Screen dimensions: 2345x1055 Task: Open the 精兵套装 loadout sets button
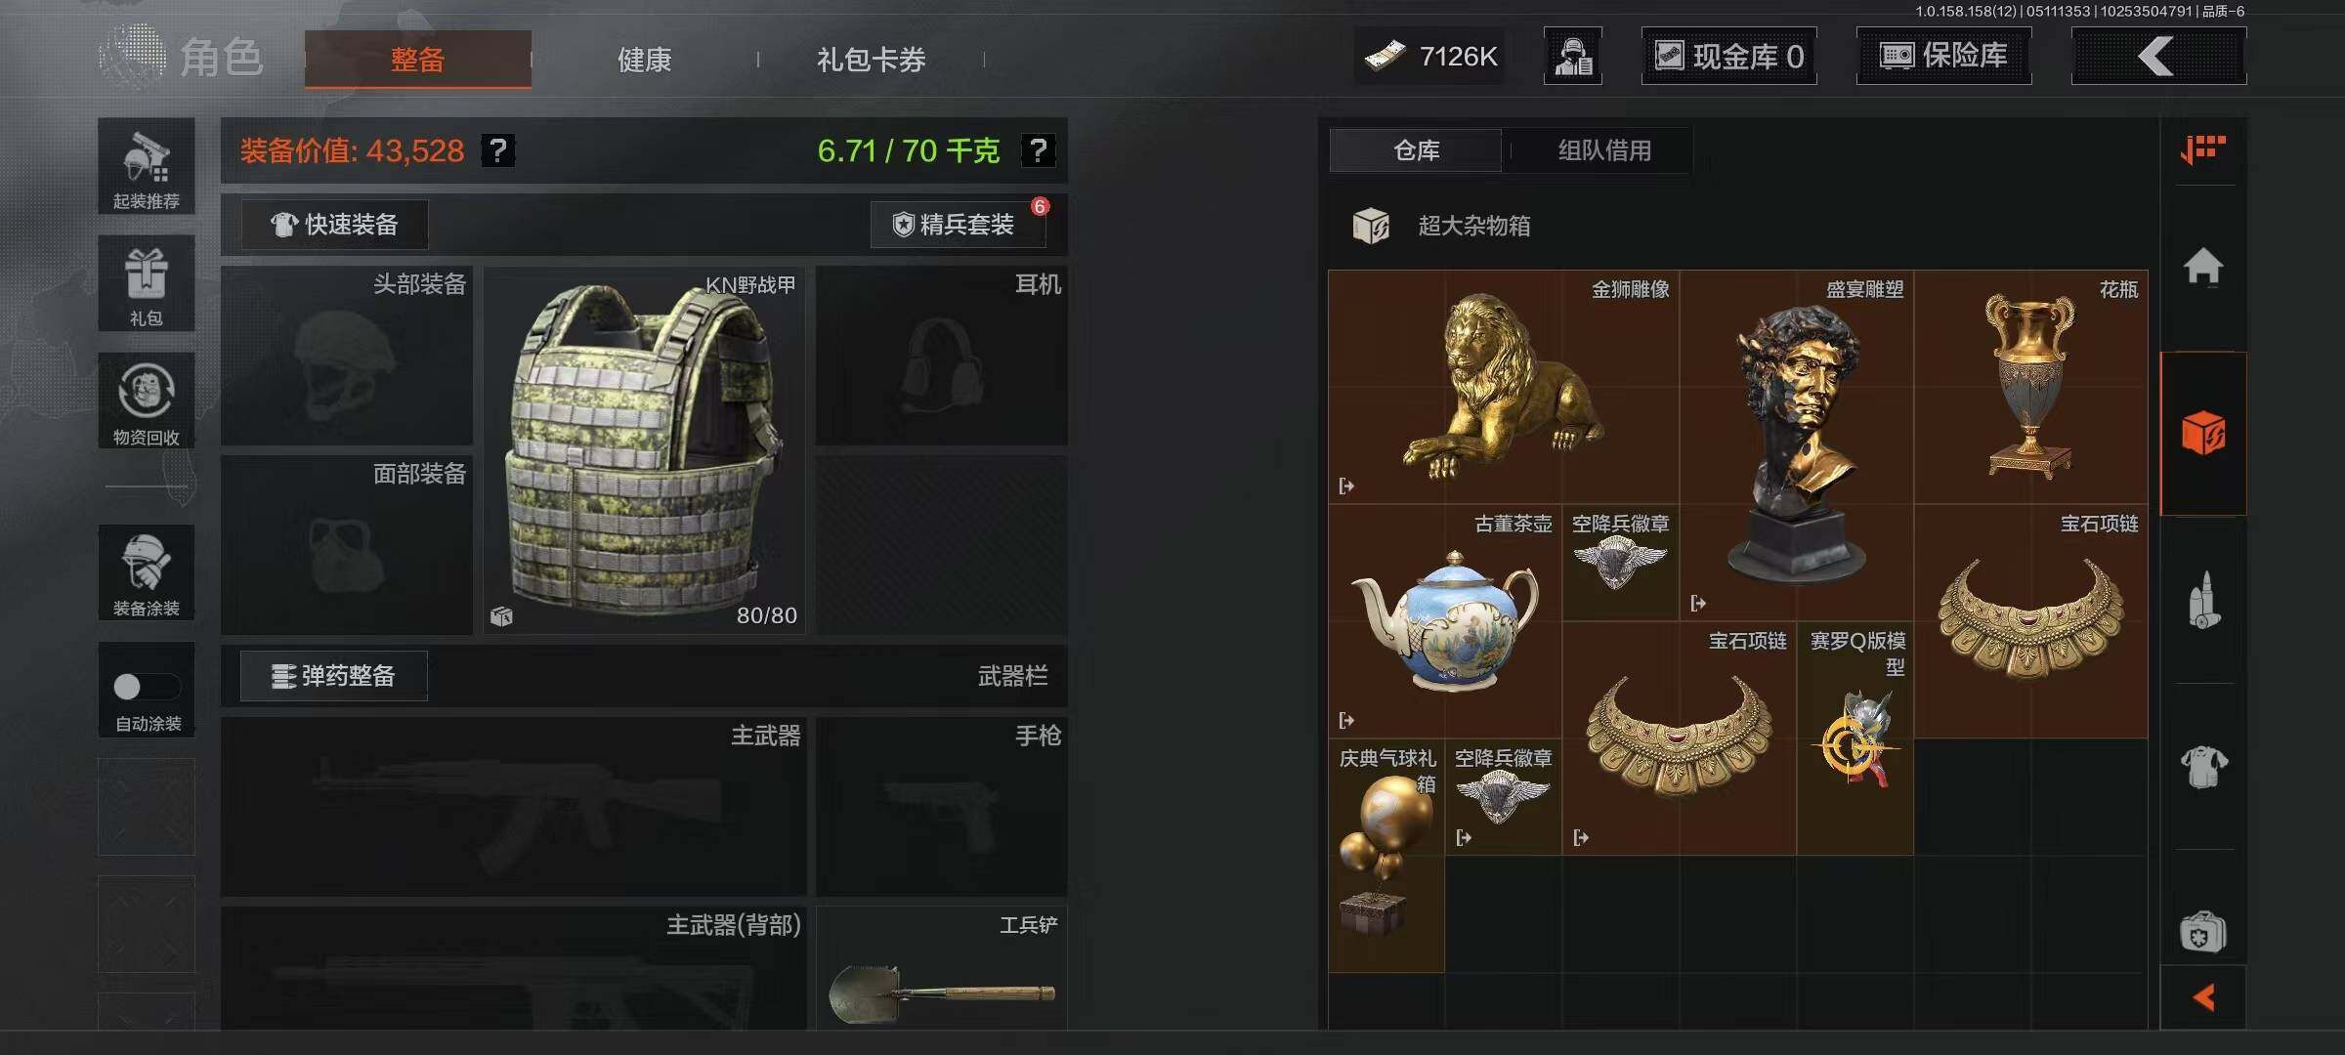(958, 225)
